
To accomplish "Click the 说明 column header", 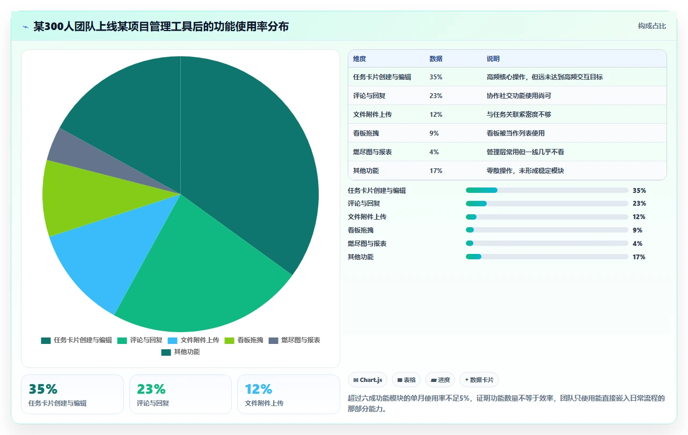I will pyautogui.click(x=493, y=59).
